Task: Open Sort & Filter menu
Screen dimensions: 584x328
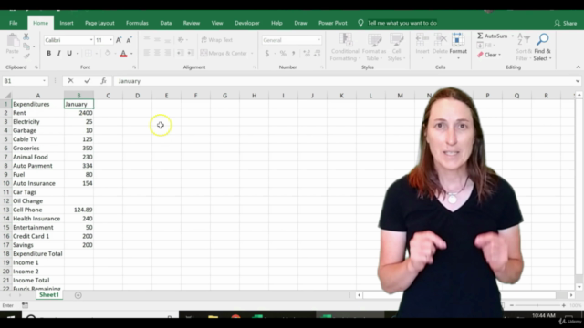Action: 523,46
